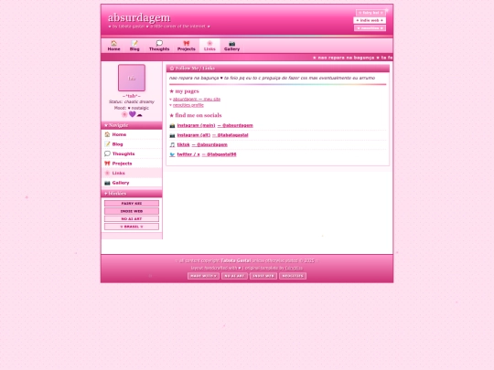Click the 'MADE WITH ♥' footer badge
The image size is (494, 370).
(203, 276)
